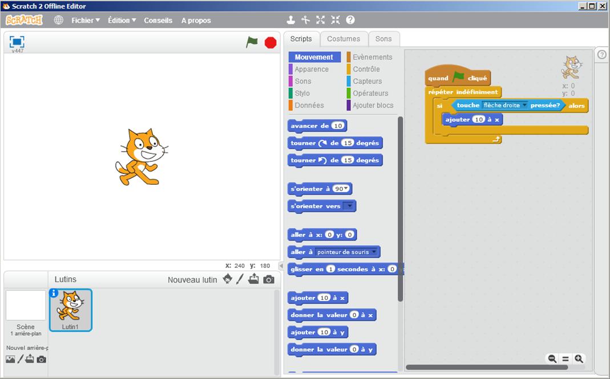
Task: Click the value field in 'avancer de 10'
Action: 338,126
